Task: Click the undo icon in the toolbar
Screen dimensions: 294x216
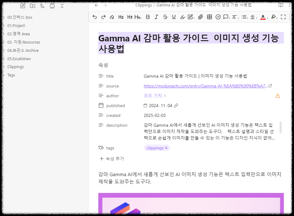Action: pos(95,17)
